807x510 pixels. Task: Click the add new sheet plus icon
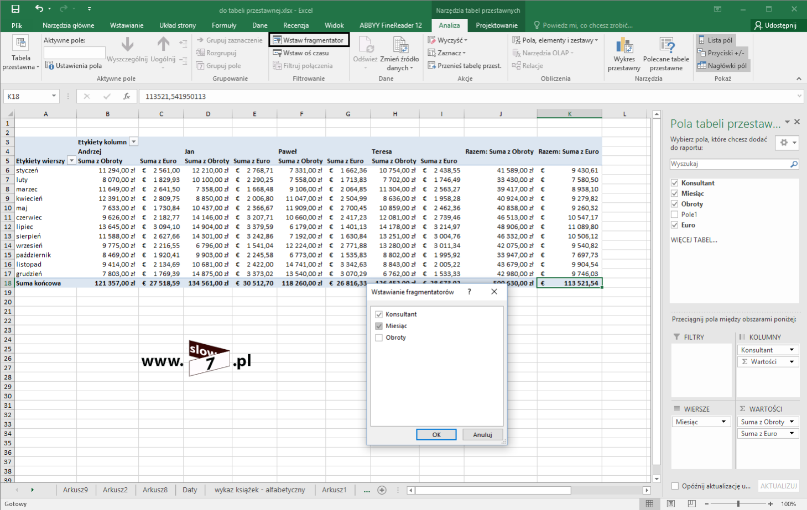tap(382, 490)
